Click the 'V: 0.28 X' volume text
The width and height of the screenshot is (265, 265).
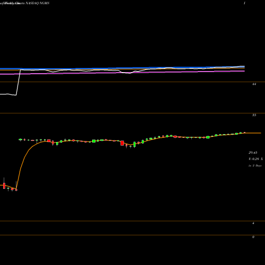click(255, 159)
